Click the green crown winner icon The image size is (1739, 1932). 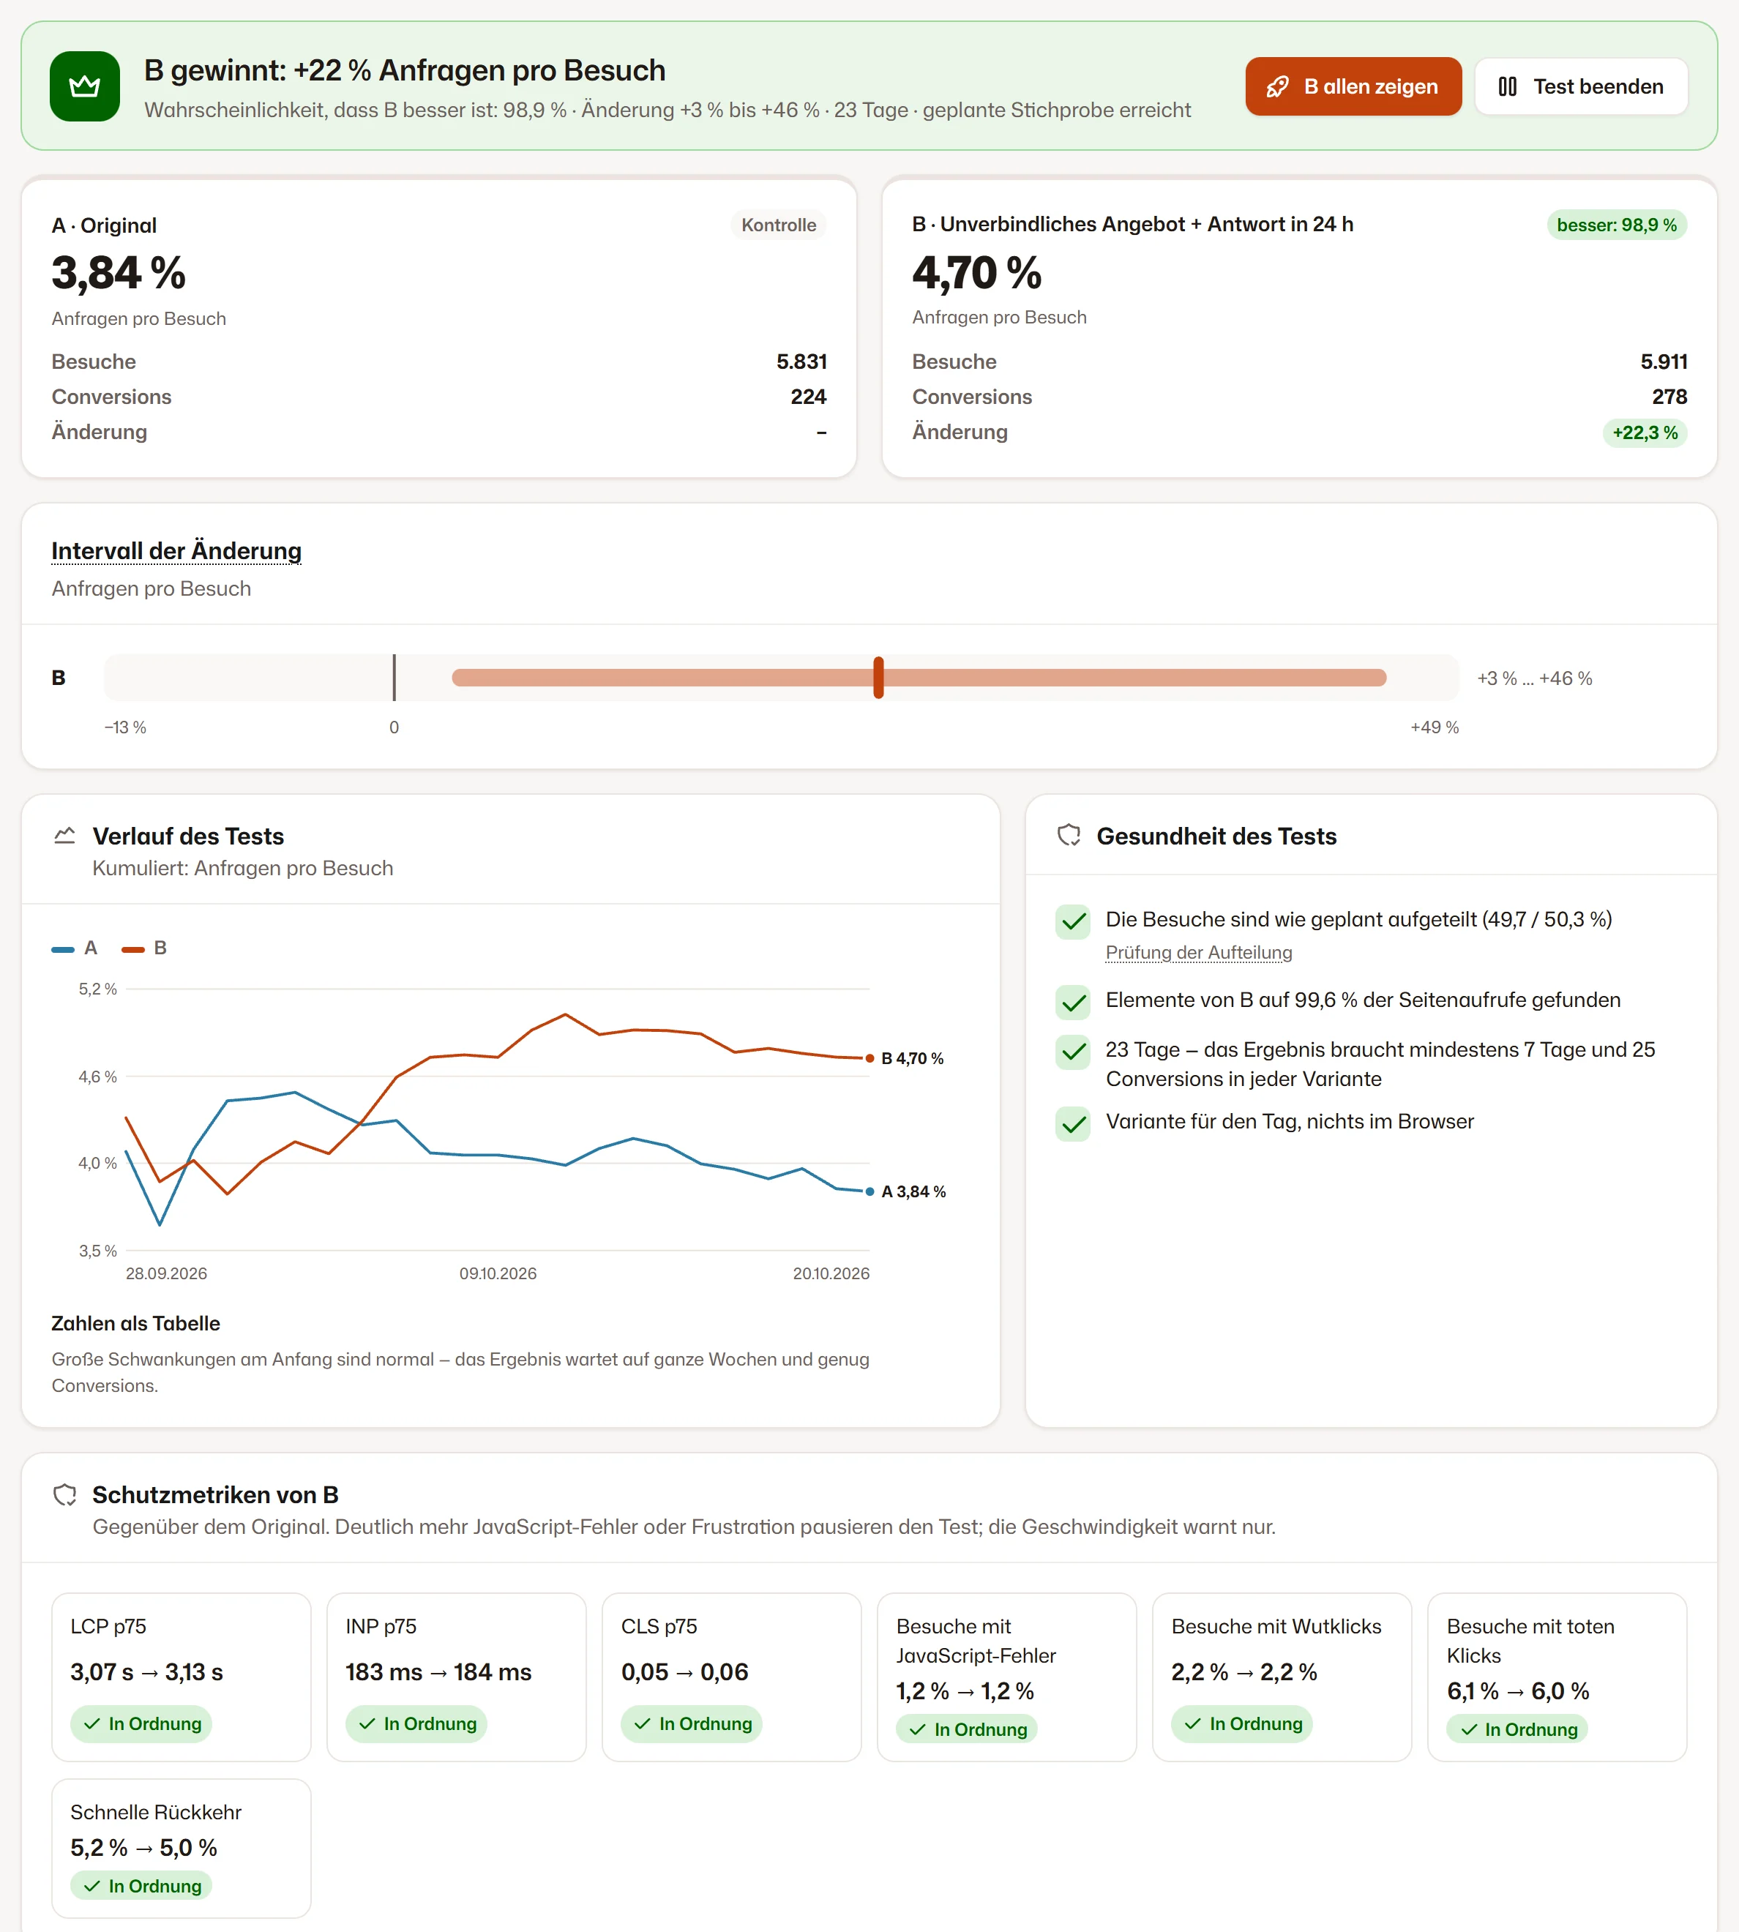coord(85,86)
